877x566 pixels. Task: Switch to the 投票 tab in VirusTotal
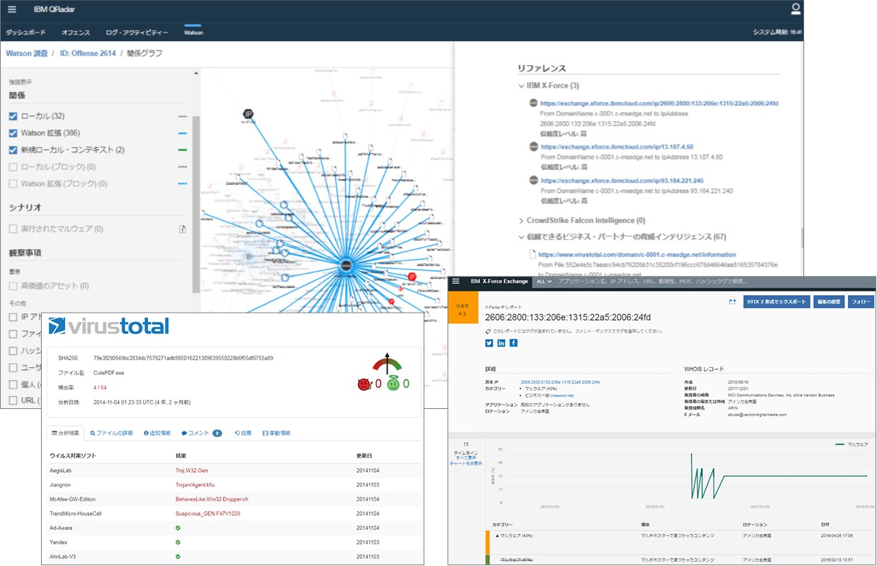pos(243,433)
